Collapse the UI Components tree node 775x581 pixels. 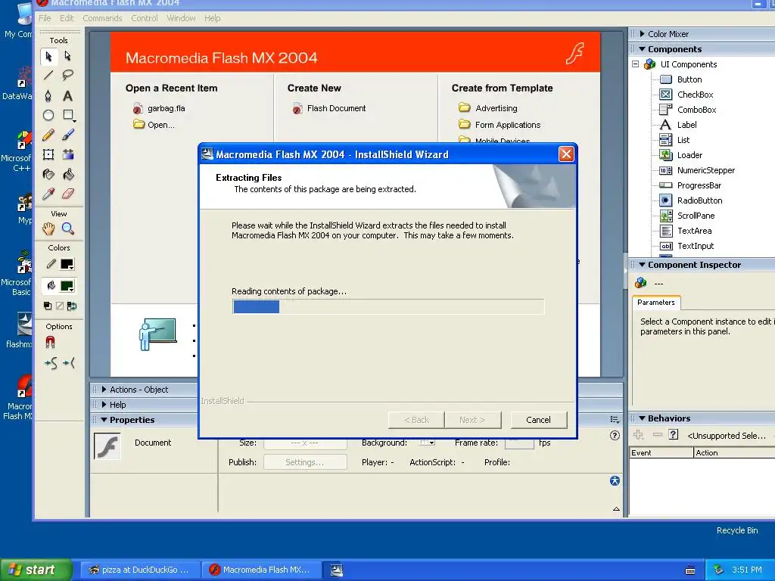click(x=636, y=64)
